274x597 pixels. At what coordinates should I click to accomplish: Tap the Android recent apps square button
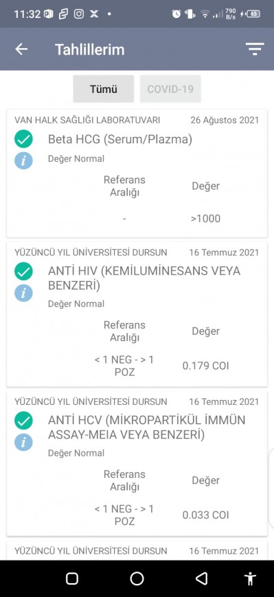click(72, 578)
